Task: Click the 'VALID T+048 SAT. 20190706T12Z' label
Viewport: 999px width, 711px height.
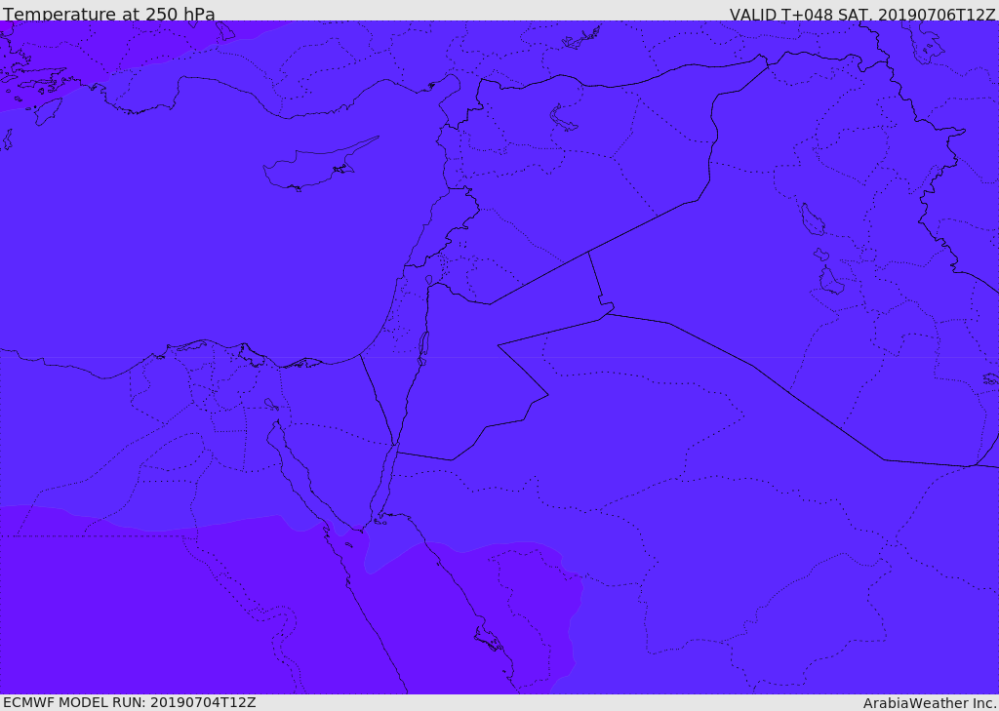Action: [x=862, y=15]
